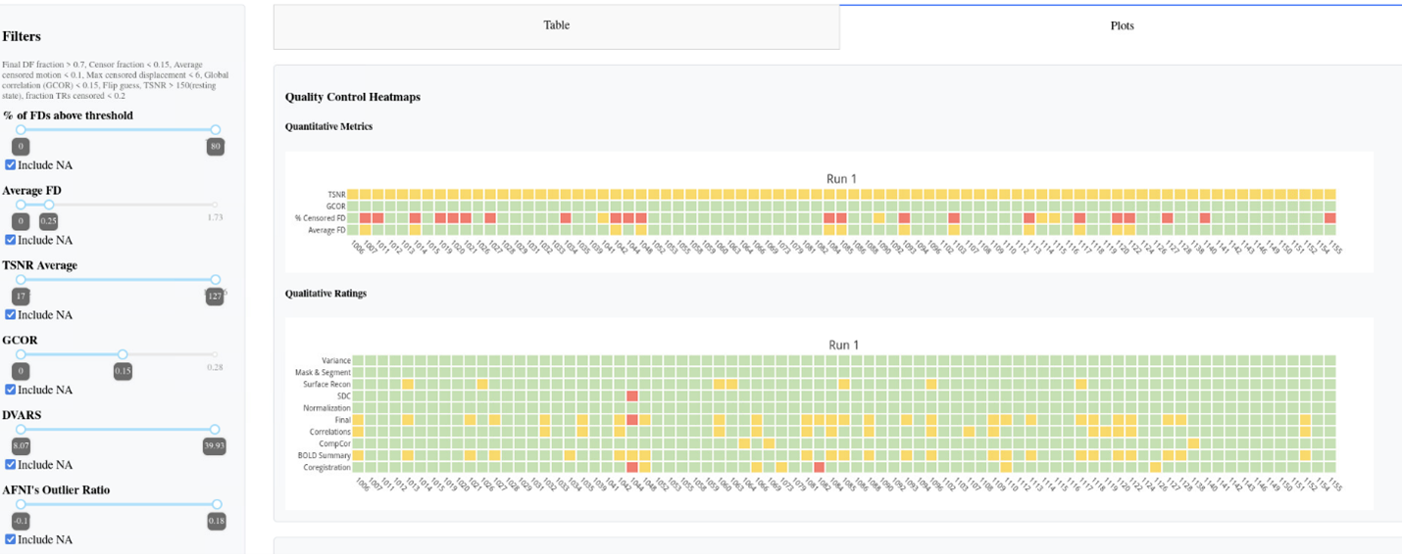Click the % Censored FD row label
1402x554 pixels.
pos(321,217)
